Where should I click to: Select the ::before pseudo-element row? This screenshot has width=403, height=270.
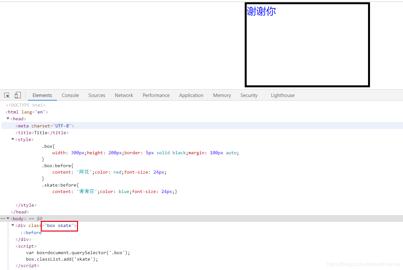tap(31, 232)
